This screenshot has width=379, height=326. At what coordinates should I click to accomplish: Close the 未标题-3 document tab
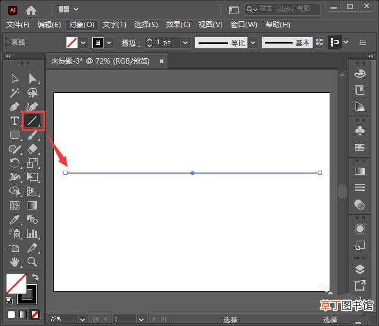pos(162,61)
